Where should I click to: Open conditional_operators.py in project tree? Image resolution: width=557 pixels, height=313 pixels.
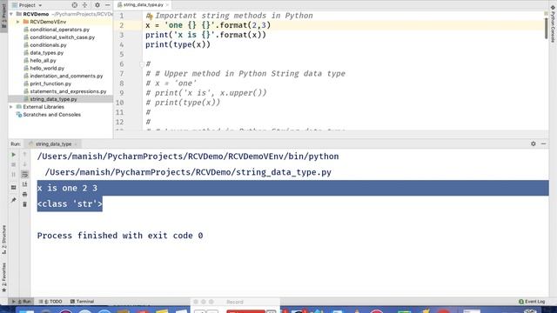tap(60, 30)
